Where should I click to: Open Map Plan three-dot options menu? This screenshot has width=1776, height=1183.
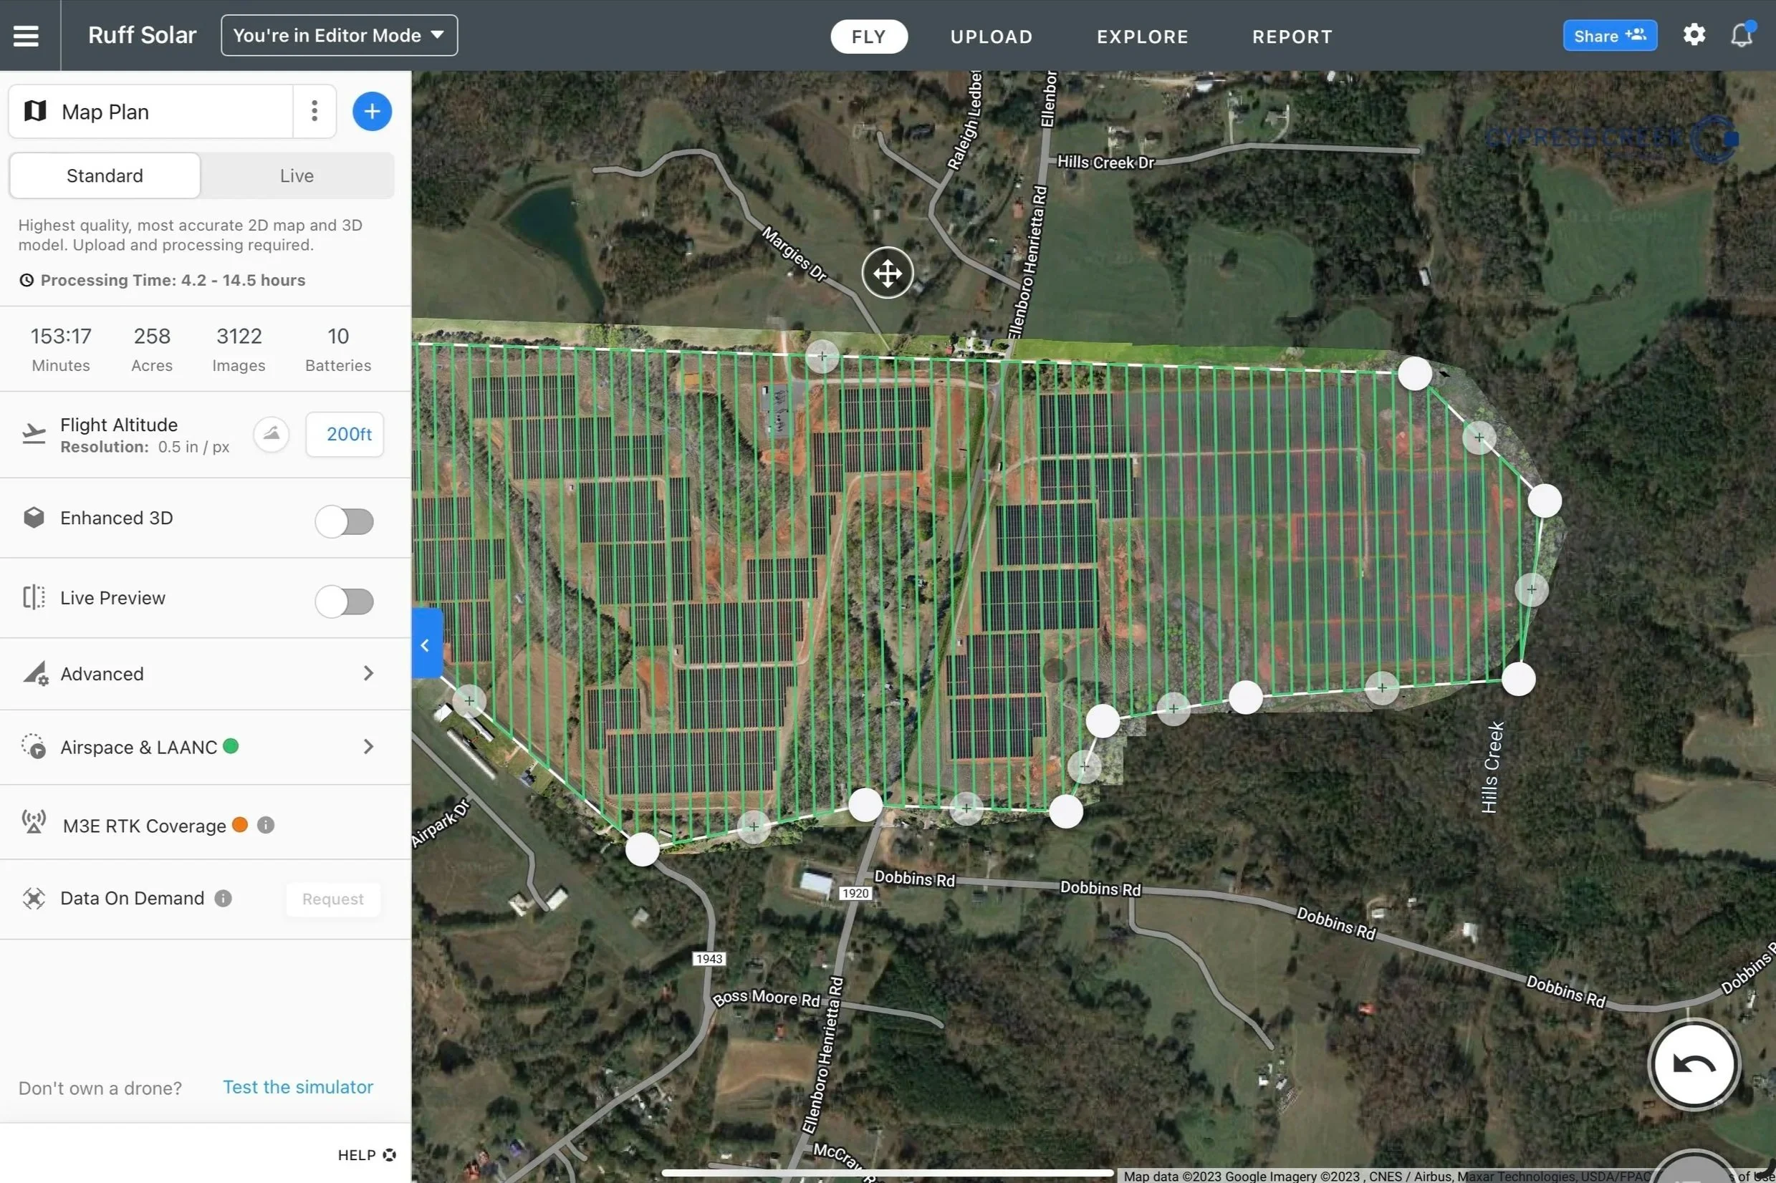point(314,112)
